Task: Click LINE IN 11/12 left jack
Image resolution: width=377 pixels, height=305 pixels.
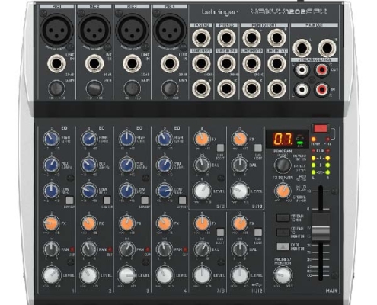Action: coord(276,63)
